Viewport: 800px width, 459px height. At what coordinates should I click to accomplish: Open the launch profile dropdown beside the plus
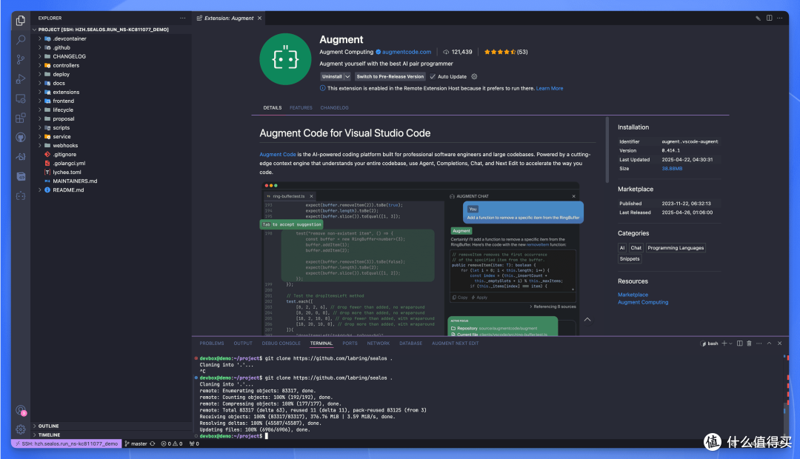[730, 344]
